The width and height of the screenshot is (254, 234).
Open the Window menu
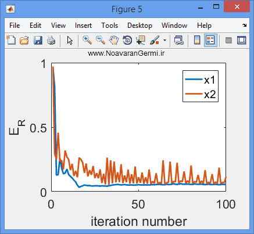[174, 26]
